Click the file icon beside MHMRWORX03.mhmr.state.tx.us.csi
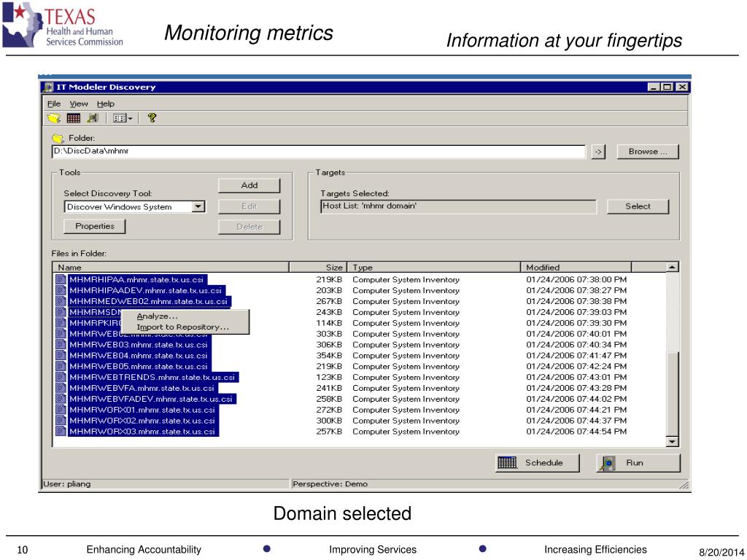The height and width of the screenshot is (560, 747). pyautogui.click(x=61, y=432)
